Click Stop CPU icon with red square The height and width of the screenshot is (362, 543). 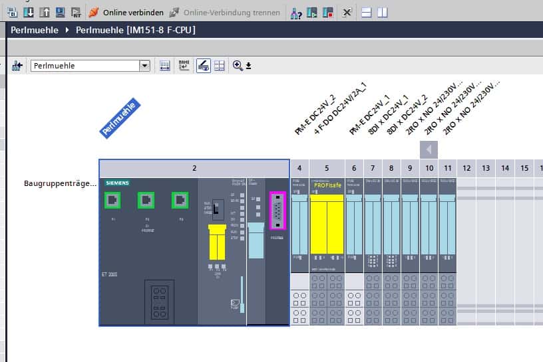(x=328, y=13)
